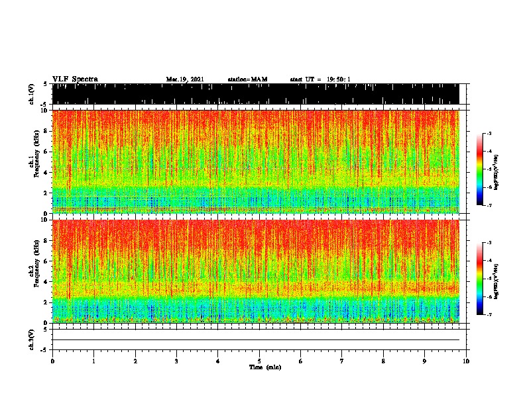The height and width of the screenshot is (405, 525).
Task: Click the "-7" label on ch.1 color bar
Action: [x=489, y=205]
